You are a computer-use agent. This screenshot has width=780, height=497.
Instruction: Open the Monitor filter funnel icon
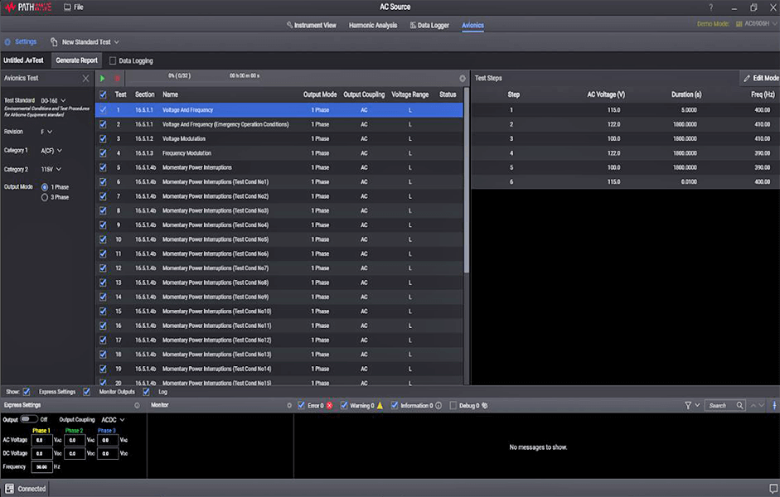(x=688, y=406)
